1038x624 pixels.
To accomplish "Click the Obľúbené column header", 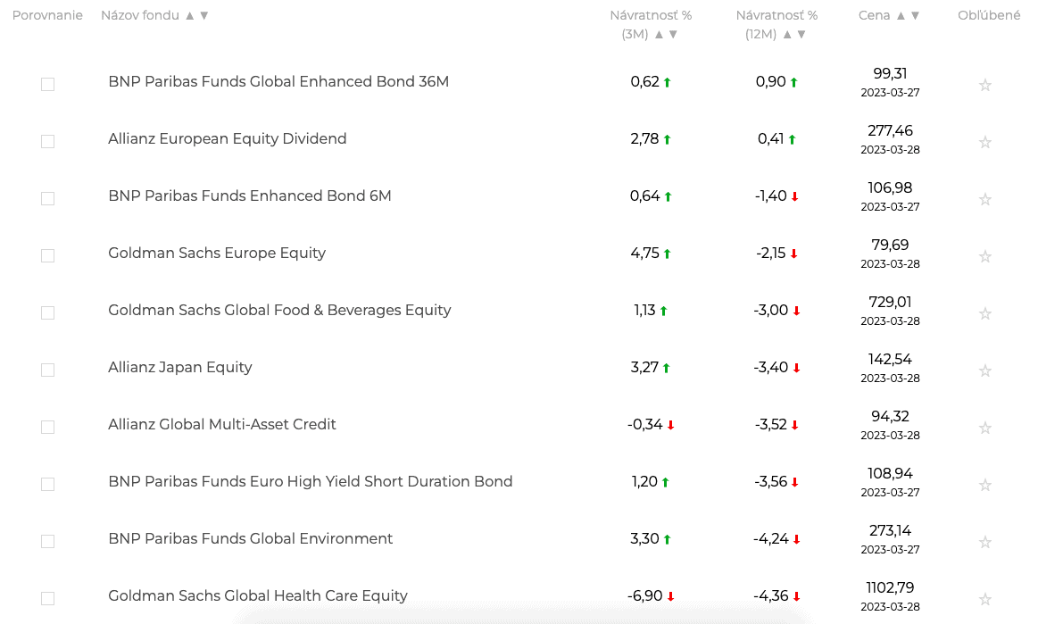I will coord(989,16).
